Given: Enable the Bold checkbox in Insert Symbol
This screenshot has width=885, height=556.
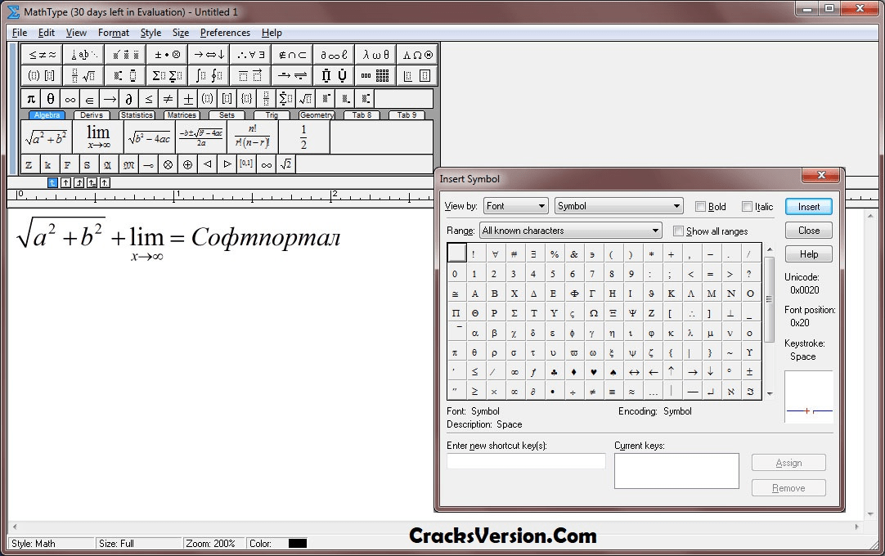Looking at the screenshot, I should [701, 206].
